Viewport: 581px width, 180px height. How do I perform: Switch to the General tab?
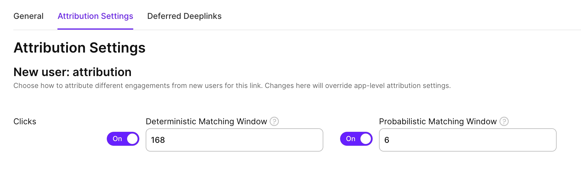click(x=28, y=16)
